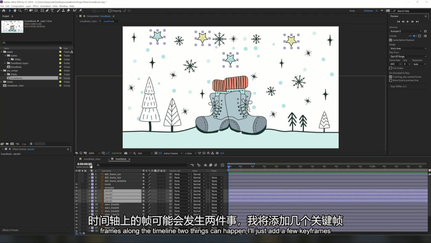Take a snapshot with the camera icon
Image resolution: width=431 pixels, height=243 pixels.
coord(126,153)
